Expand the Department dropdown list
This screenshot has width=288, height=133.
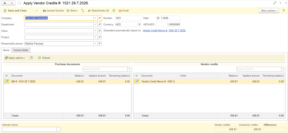[95, 24]
